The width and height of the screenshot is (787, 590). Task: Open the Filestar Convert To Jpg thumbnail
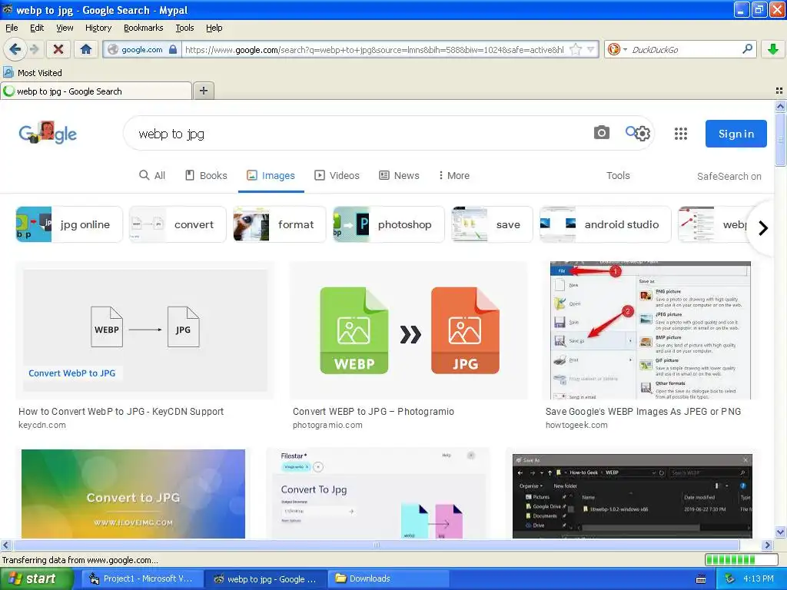pos(377,494)
